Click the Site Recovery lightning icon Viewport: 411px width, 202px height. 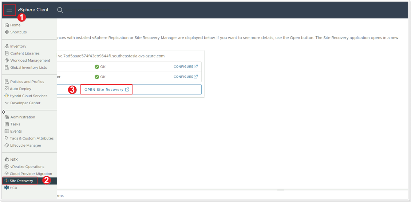click(x=7, y=181)
